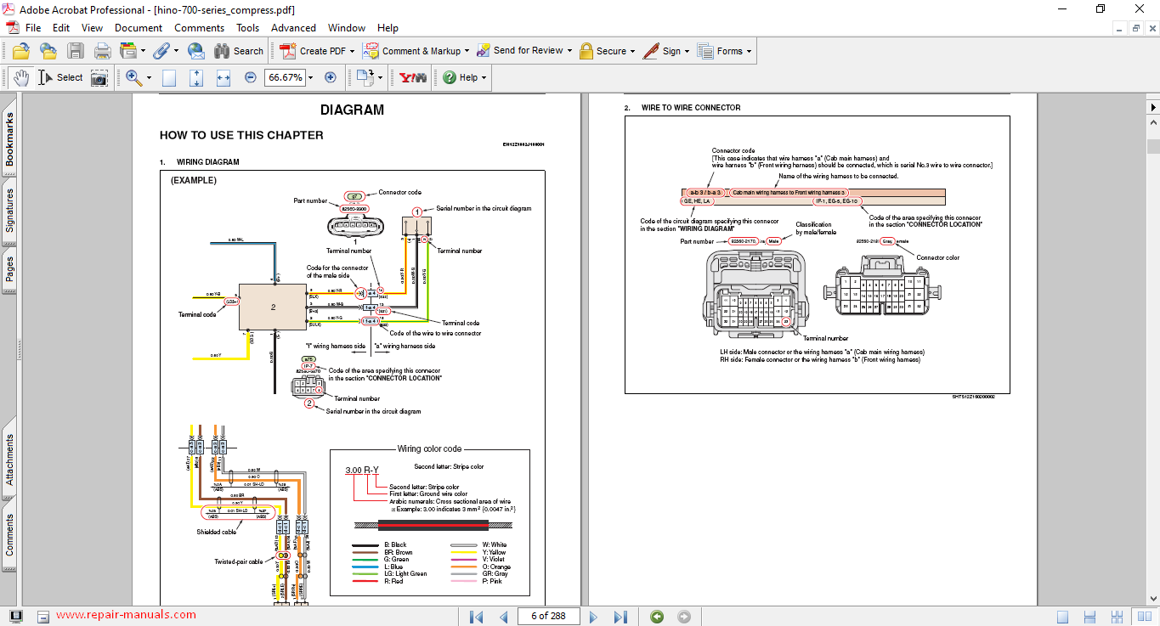Activate the Snapshot camera tool
This screenshot has width=1160, height=626.
click(99, 78)
